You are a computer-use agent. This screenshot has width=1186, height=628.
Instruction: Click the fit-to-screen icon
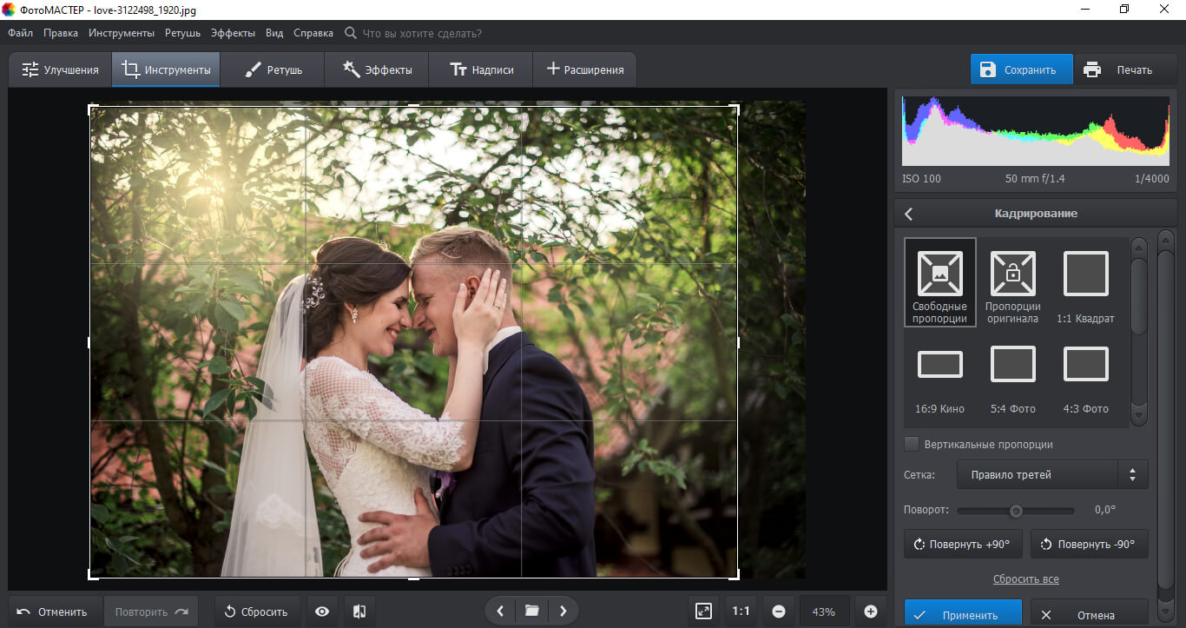point(703,611)
